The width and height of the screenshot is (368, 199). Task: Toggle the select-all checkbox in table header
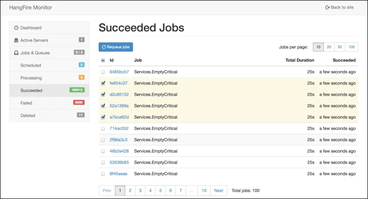click(x=103, y=61)
